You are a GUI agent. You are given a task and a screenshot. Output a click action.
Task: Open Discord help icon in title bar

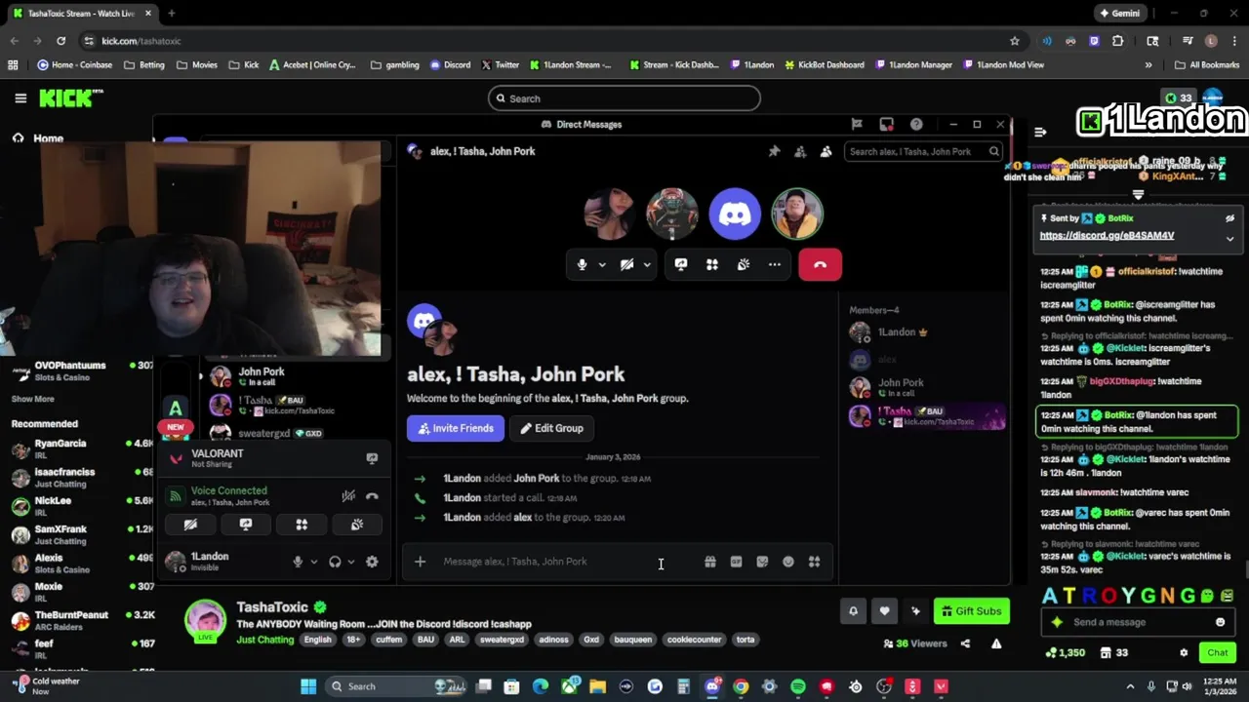pyautogui.click(x=916, y=124)
